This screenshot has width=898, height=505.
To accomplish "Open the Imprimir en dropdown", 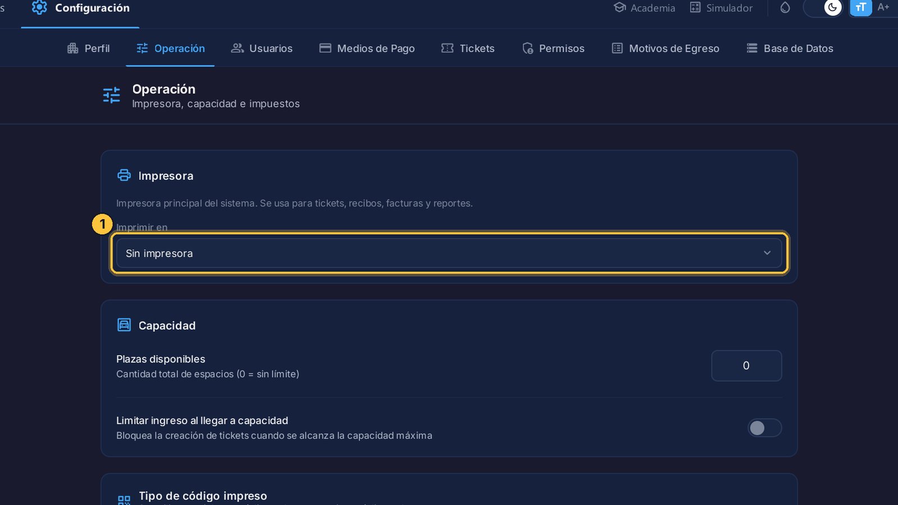I will click(449, 253).
